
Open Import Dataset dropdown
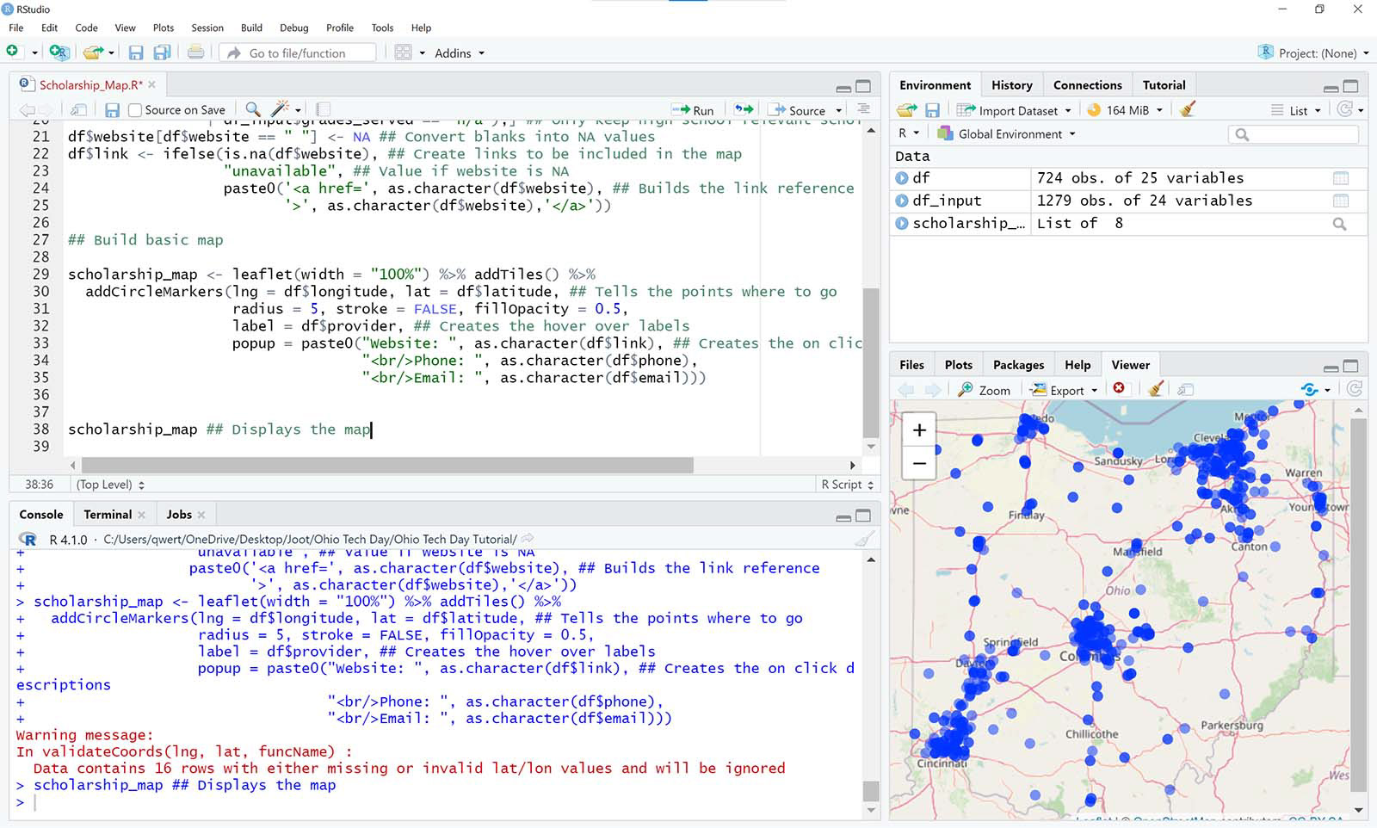click(1014, 110)
